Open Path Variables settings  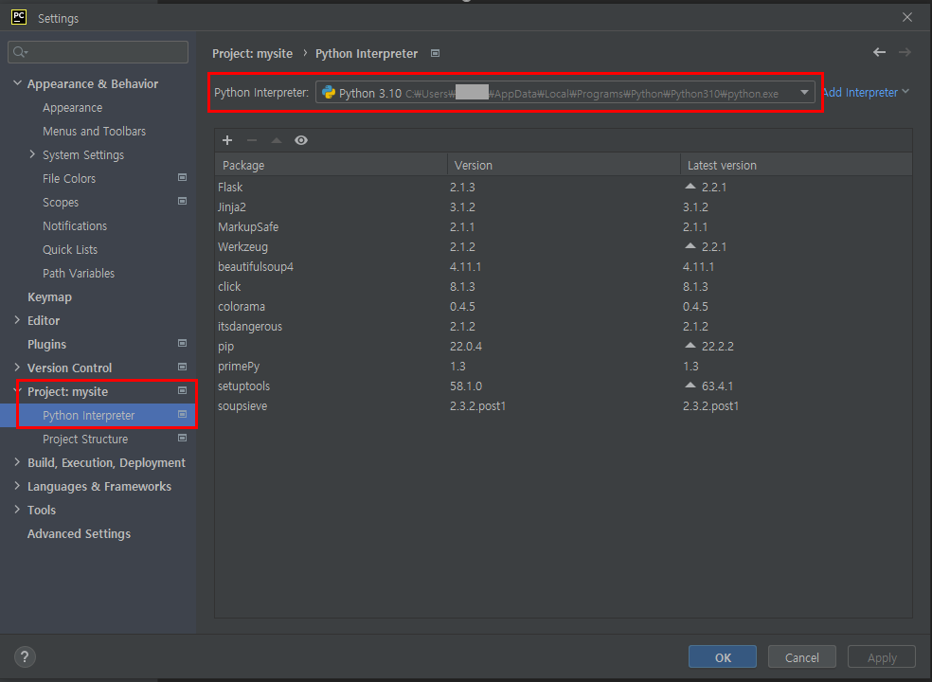tap(79, 274)
